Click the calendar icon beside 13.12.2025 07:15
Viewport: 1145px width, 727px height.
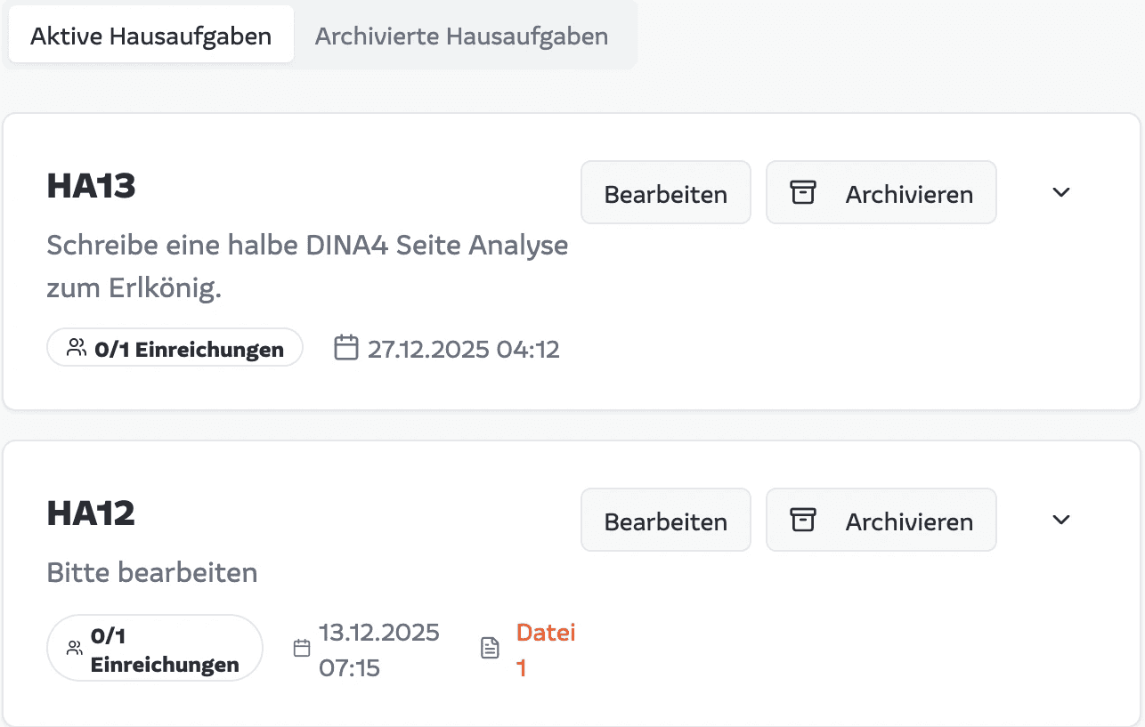pyautogui.click(x=301, y=648)
